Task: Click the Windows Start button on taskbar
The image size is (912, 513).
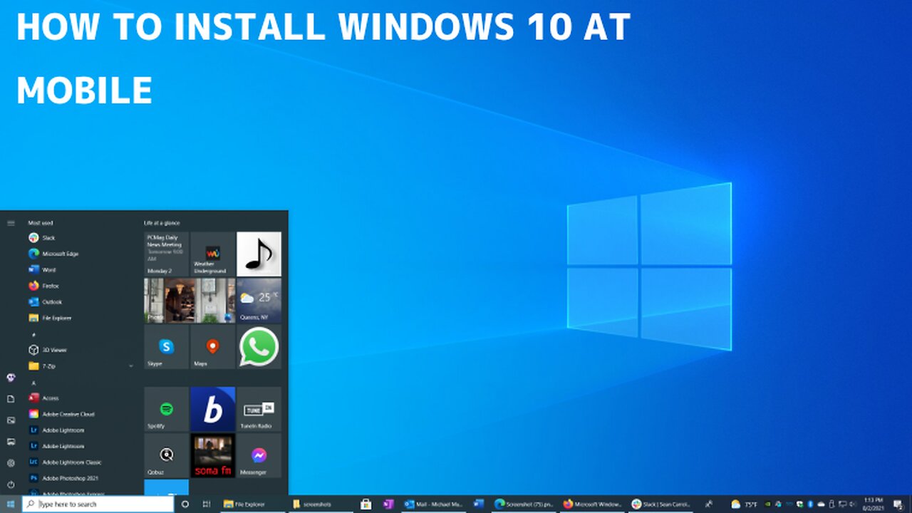Action: (x=11, y=504)
